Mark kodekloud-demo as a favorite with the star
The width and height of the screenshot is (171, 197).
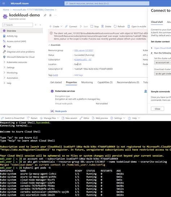(x=50, y=15)
